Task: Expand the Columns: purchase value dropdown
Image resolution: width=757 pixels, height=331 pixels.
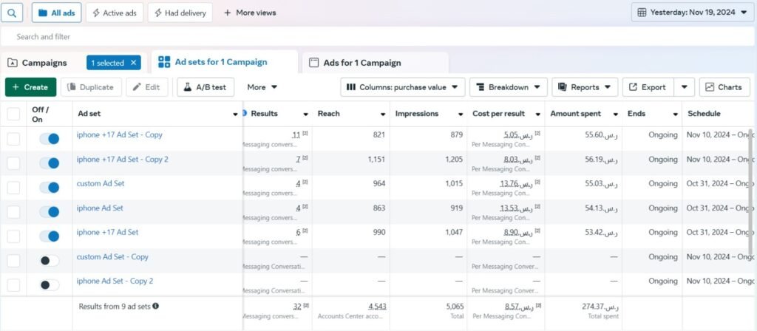Action: [x=402, y=87]
